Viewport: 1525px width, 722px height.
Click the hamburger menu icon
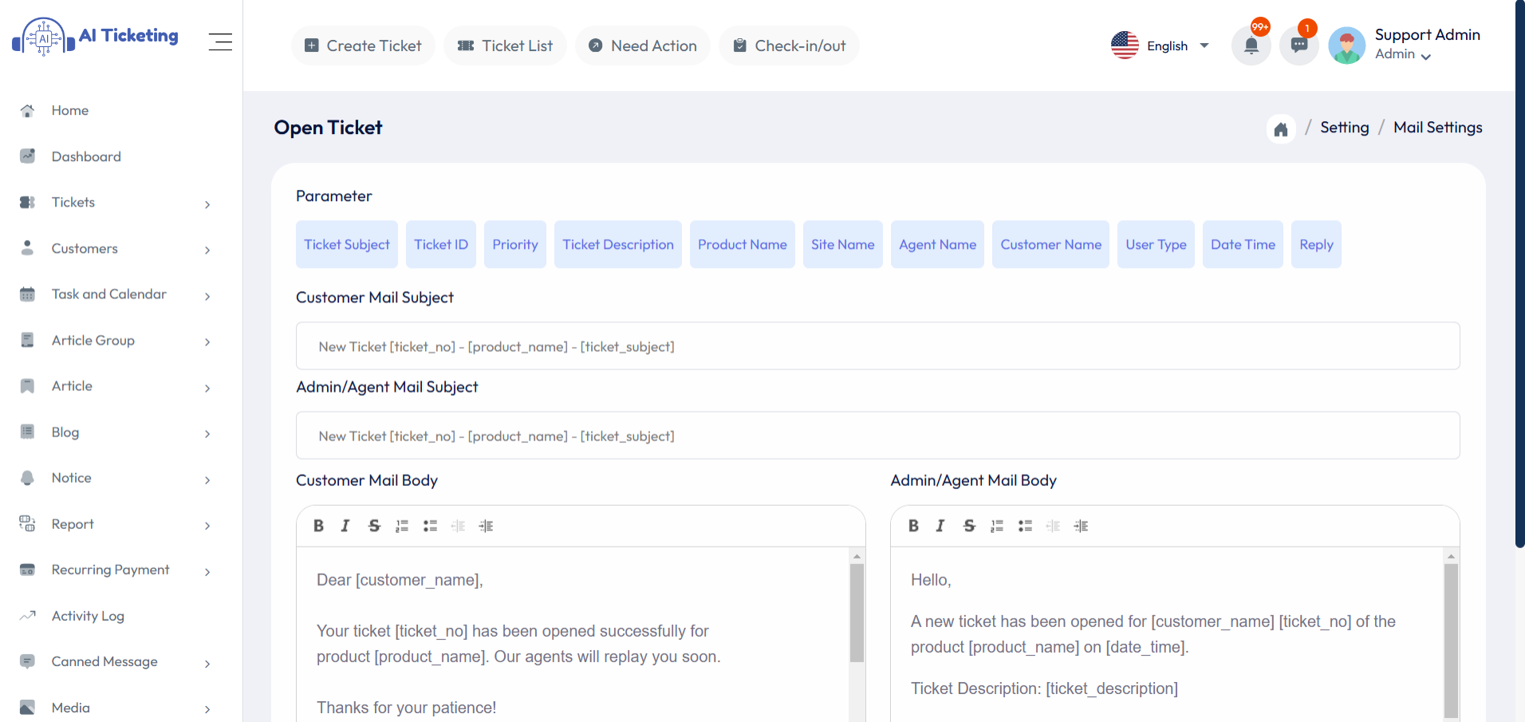[220, 41]
